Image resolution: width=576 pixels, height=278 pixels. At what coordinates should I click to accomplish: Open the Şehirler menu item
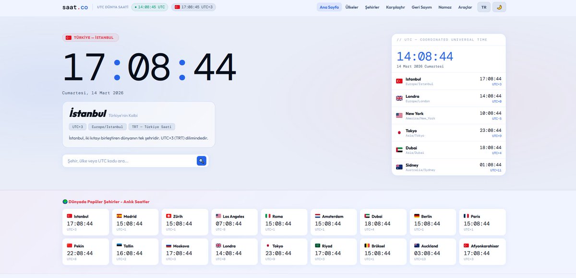pos(372,7)
